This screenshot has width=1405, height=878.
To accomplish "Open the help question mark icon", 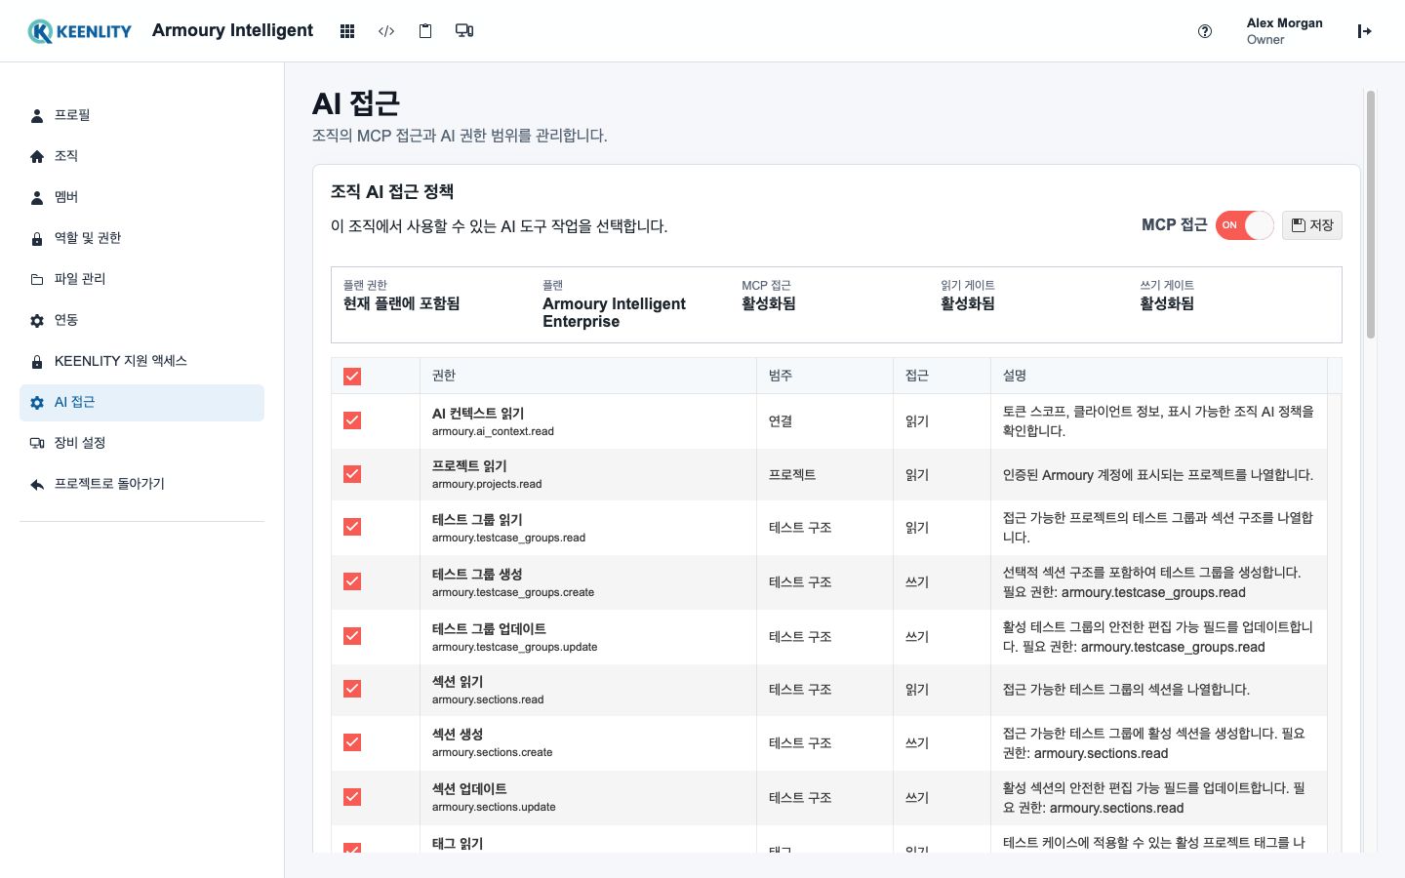I will (x=1205, y=31).
